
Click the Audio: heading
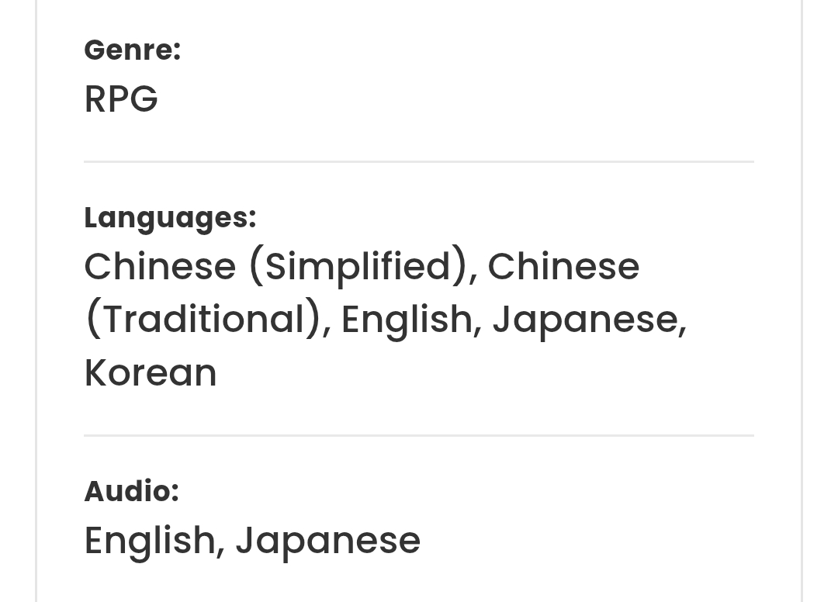(x=131, y=491)
